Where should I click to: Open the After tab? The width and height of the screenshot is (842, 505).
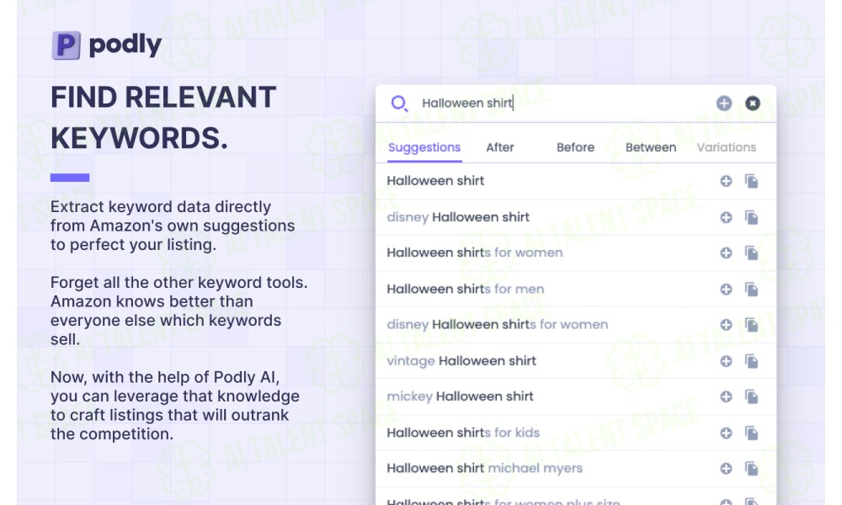tap(500, 147)
